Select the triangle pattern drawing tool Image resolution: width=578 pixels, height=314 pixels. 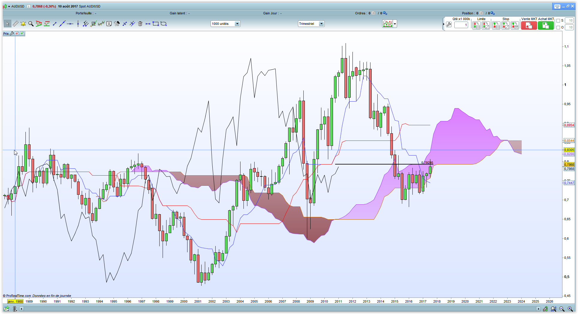pos(39,24)
